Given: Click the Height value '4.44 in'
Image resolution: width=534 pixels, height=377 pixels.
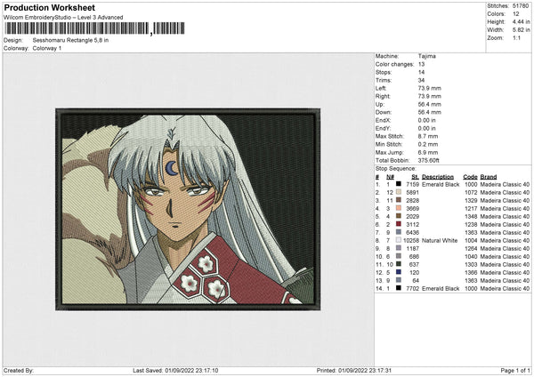Looking at the screenshot, I should click(x=521, y=21).
